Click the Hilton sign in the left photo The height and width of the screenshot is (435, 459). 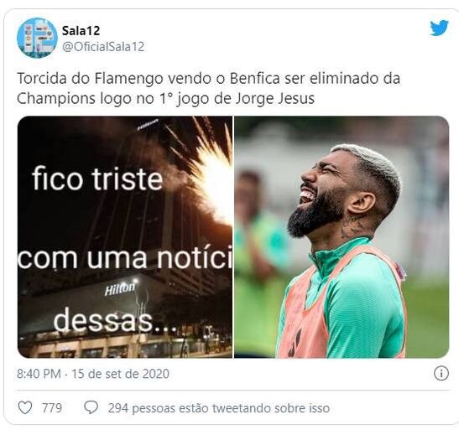[120, 288]
